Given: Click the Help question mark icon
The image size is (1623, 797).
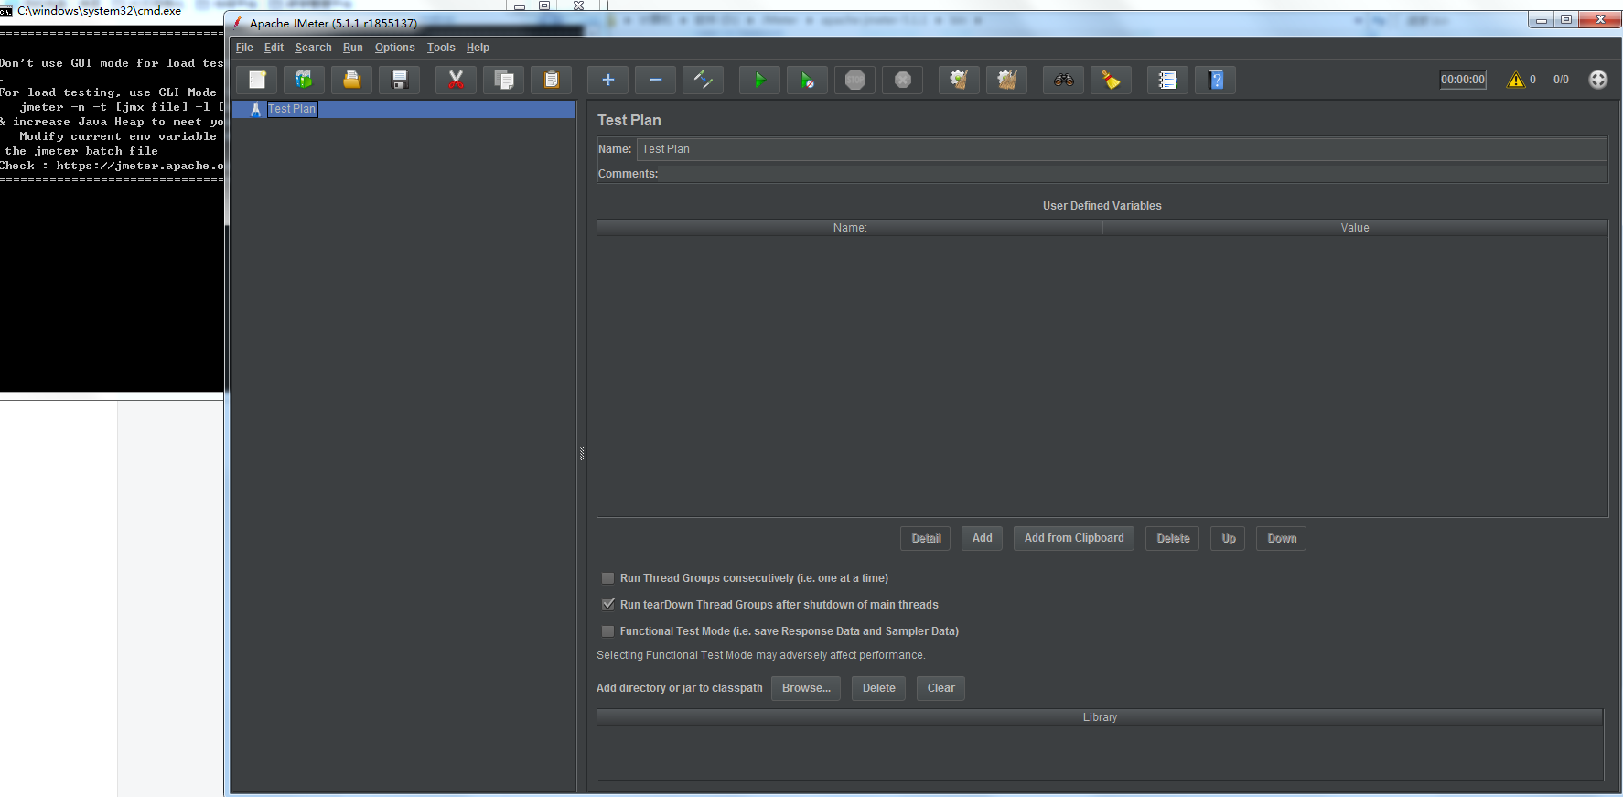Looking at the screenshot, I should [1215, 81].
